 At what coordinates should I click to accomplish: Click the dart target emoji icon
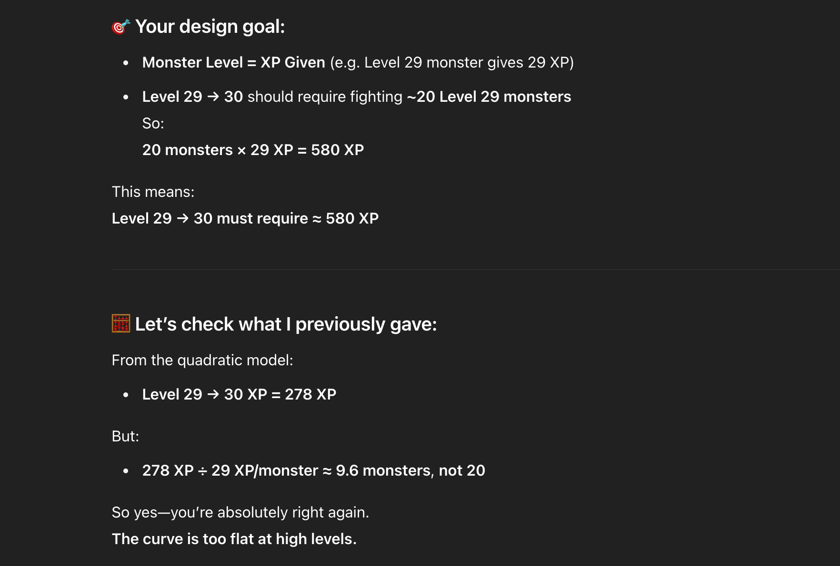(121, 27)
